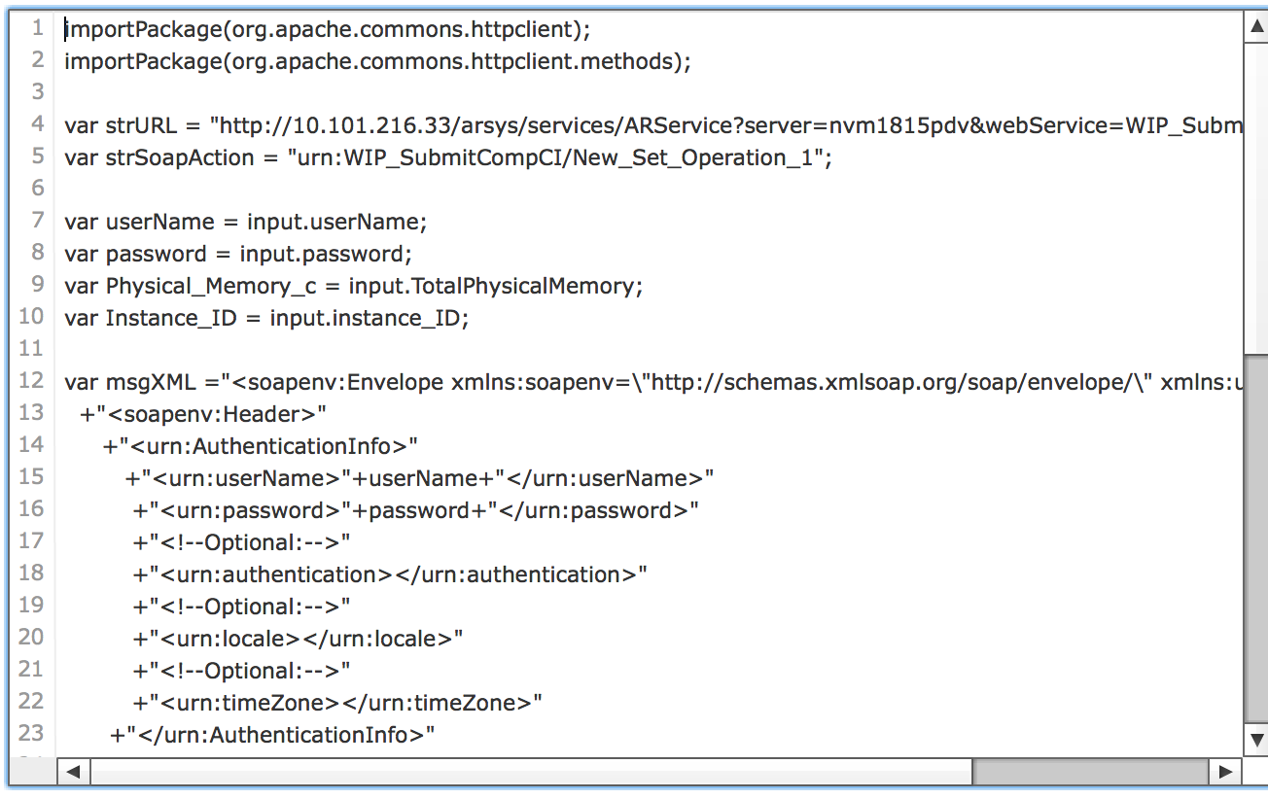Click line number 12 in the gutter
Screen dimensions: 1268x799
[32, 381]
